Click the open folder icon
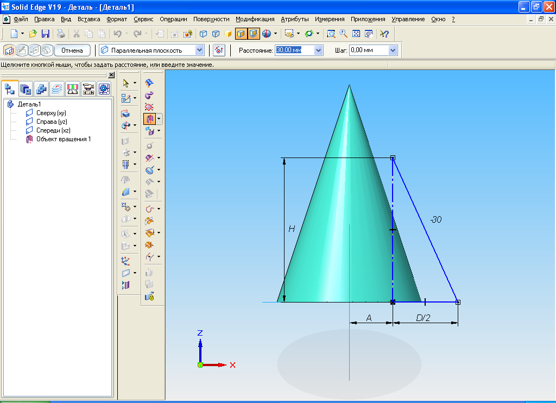The width and height of the screenshot is (556, 403). (33, 34)
